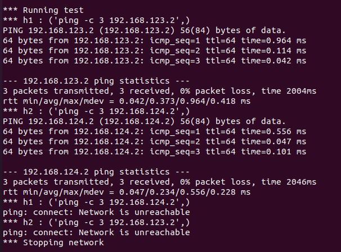Click the reply line with time=0.101 ms
The image size is (341, 252).
click(x=154, y=152)
